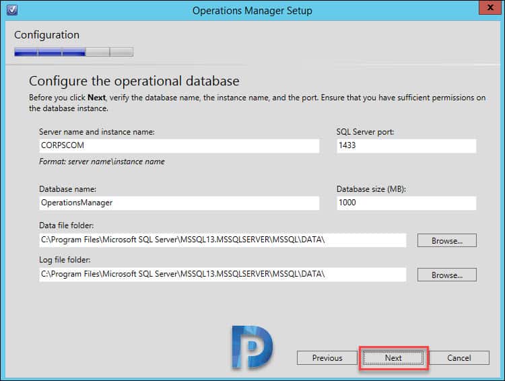Click the 'SQL Server port:' label
The width and height of the screenshot is (505, 381).
point(365,132)
